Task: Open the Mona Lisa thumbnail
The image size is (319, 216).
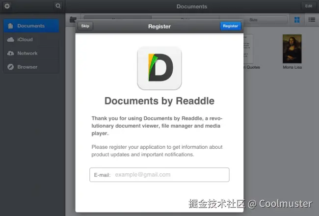Action: click(292, 49)
